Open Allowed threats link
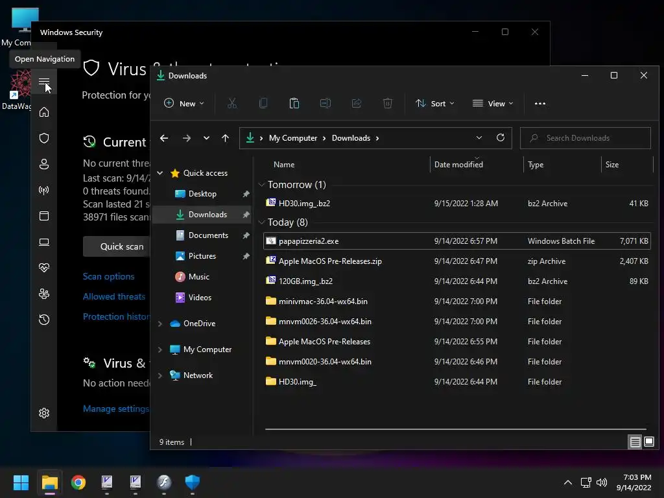This screenshot has height=498, width=664. click(x=114, y=296)
